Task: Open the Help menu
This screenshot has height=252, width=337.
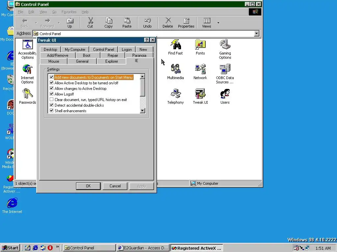Action: [85, 12]
